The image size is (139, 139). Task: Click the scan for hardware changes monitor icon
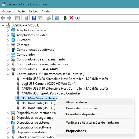pos(57,18)
